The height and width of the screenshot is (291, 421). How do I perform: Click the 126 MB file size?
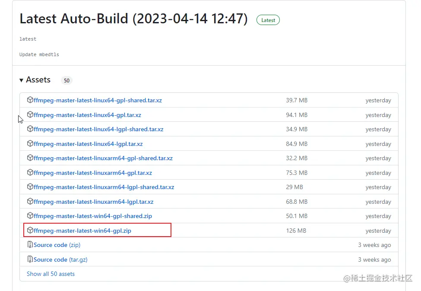[296, 231]
